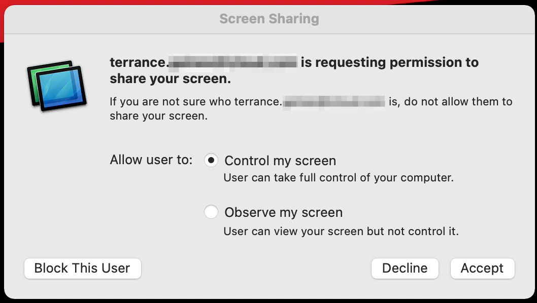The image size is (537, 303).
Task: Click the "Allow user to:" label
Action: [151, 160]
